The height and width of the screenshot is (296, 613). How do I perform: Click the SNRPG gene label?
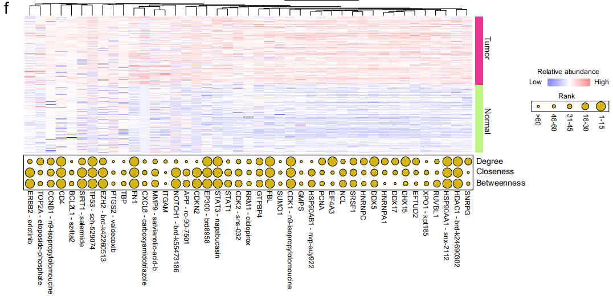(x=468, y=203)
